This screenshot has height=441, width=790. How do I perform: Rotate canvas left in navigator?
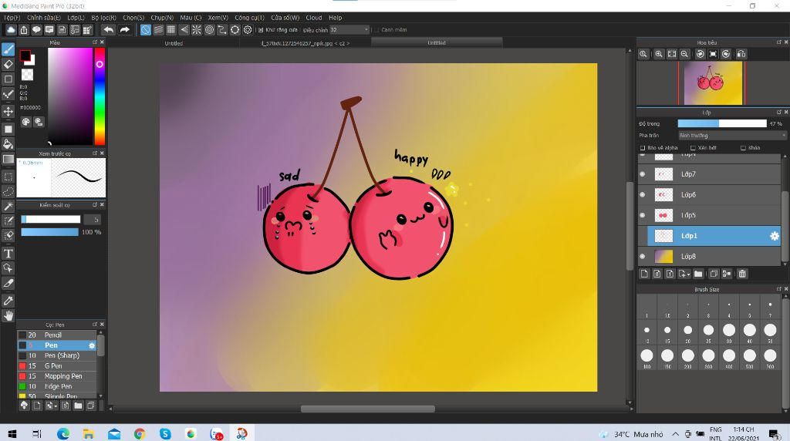pyautogui.click(x=701, y=54)
